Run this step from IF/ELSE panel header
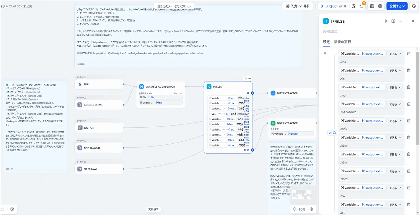The image size is (420, 216). coord(386,21)
